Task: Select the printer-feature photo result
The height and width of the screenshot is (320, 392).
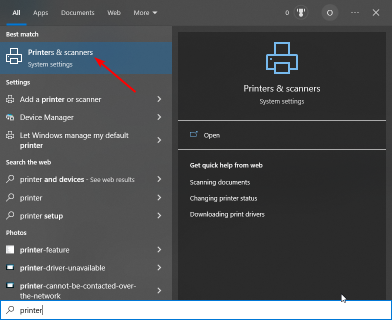Action: click(x=86, y=250)
